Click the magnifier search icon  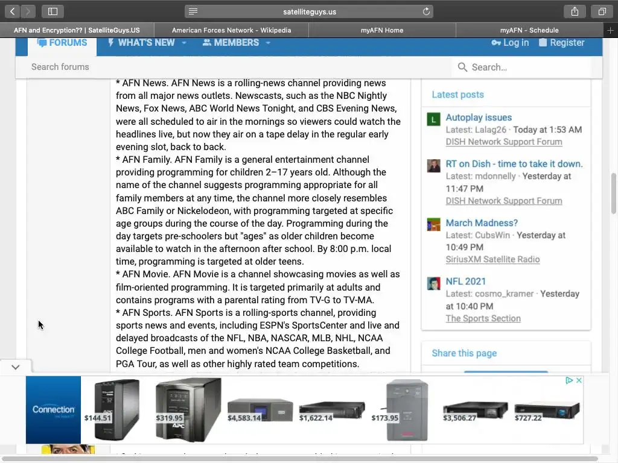click(x=463, y=68)
